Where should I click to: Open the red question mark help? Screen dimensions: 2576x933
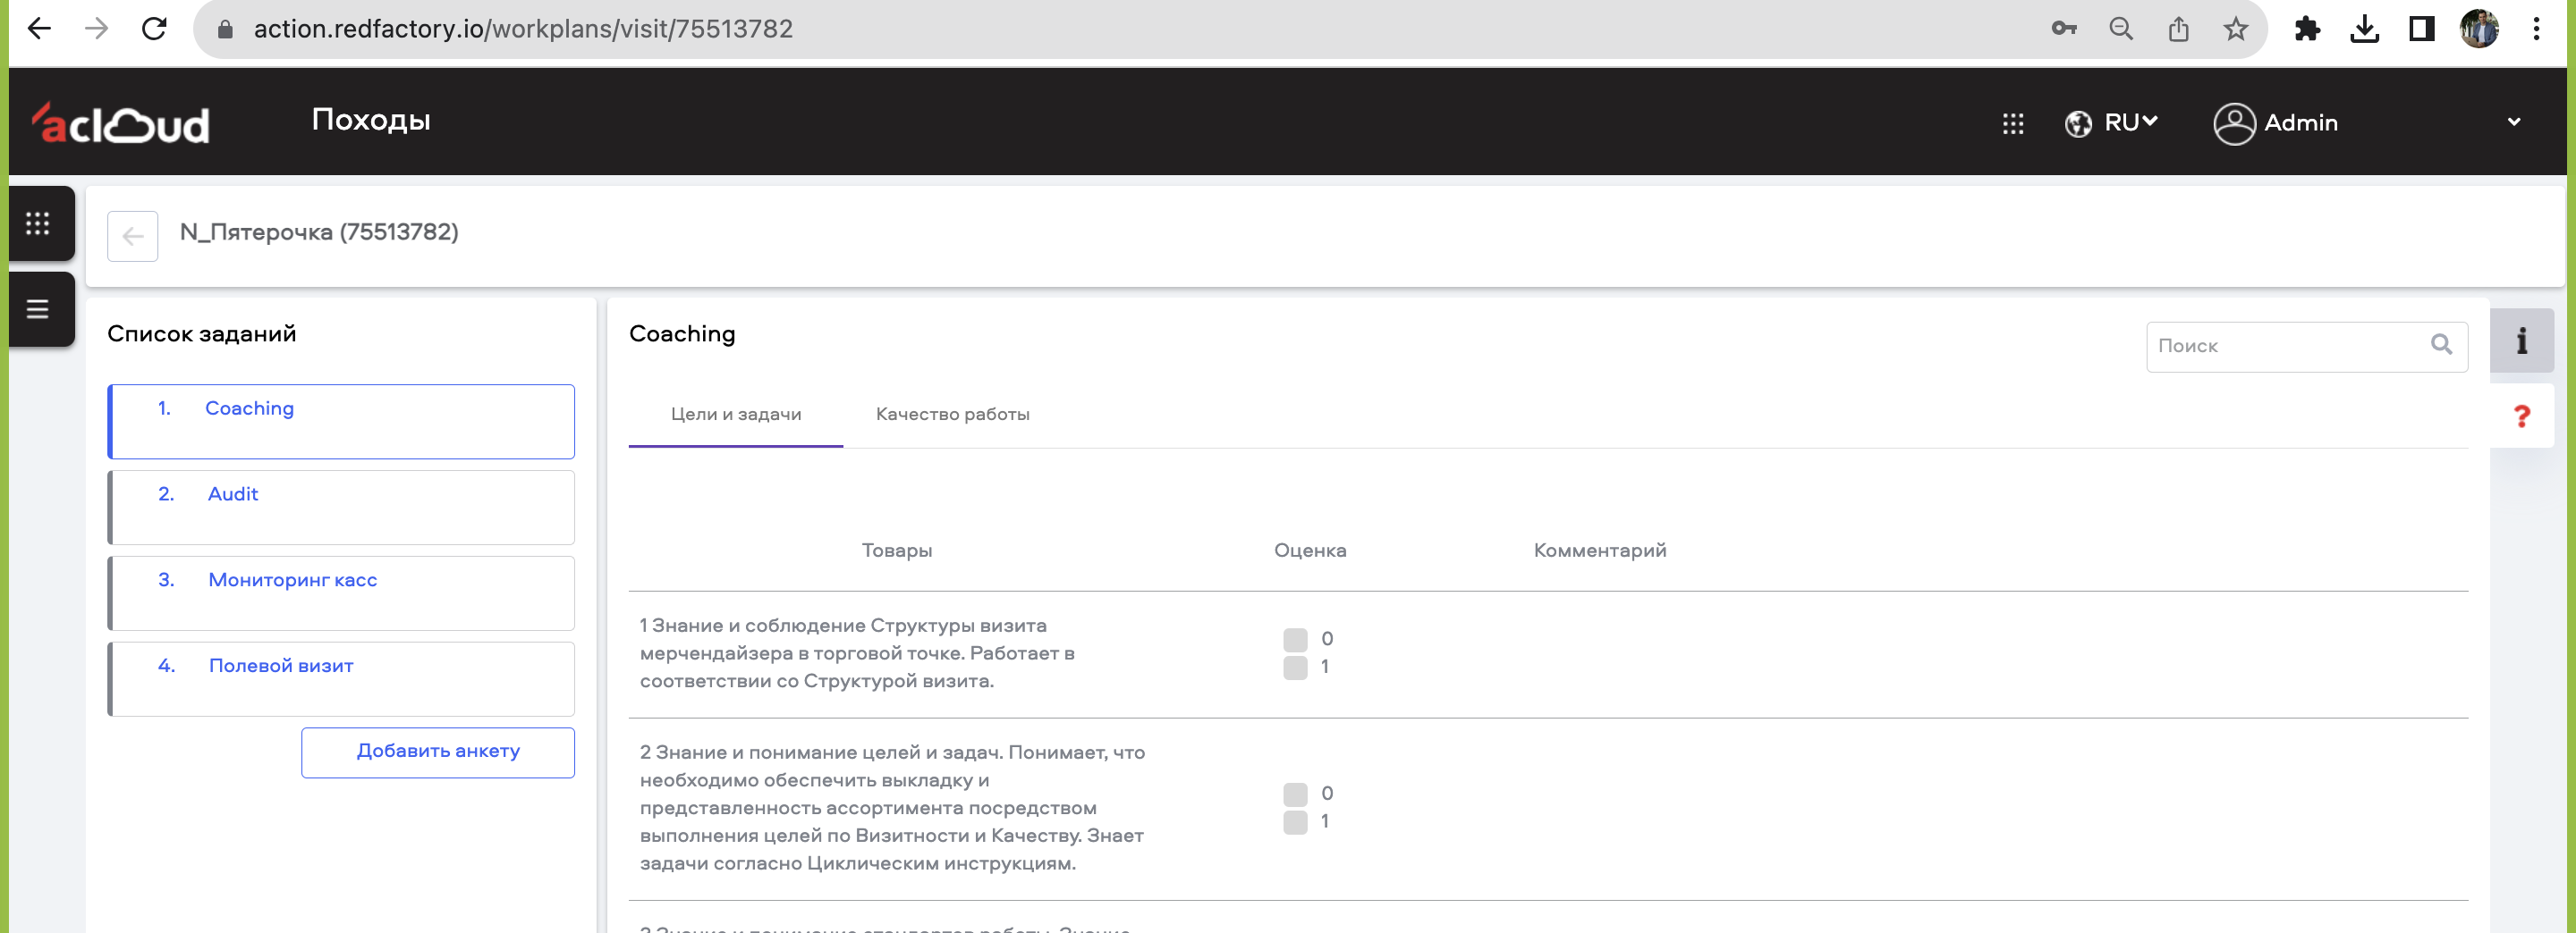pos(2521,416)
